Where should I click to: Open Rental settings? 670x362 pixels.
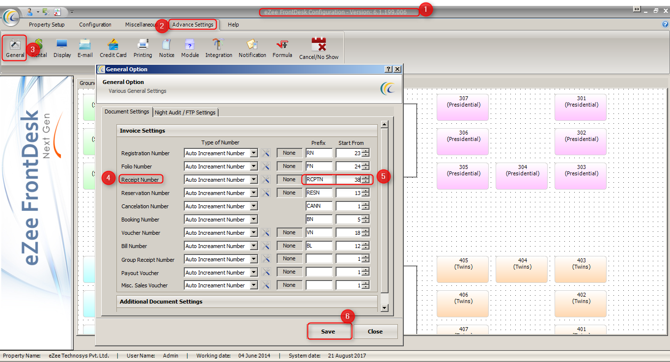[39, 48]
